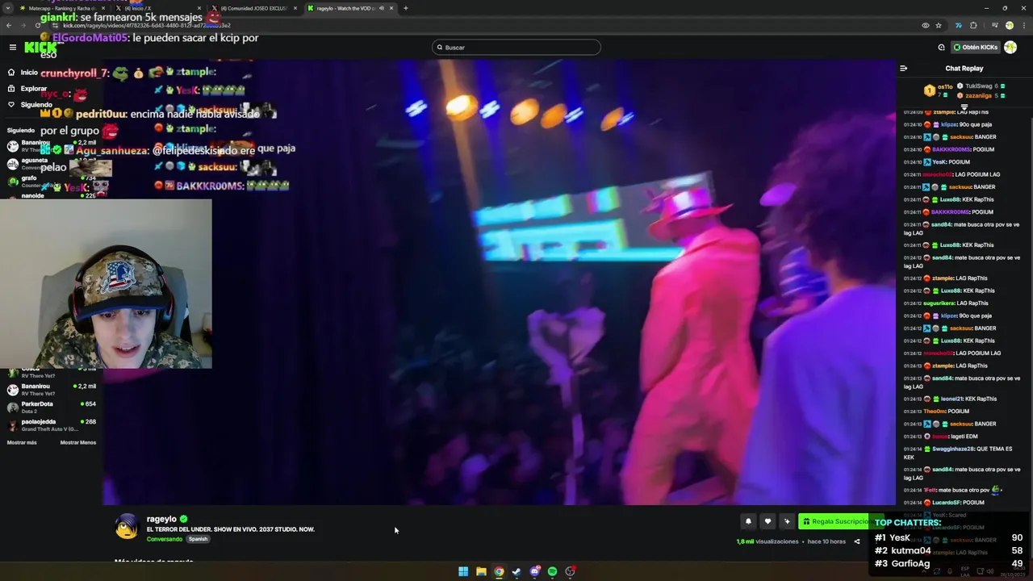The width and height of the screenshot is (1033, 581).
Task: Close the rageylo Kick browser tab
Action: tap(391, 8)
